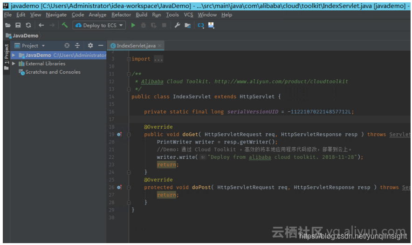Open Settings via the wrench icon
412x245 pixels.
(x=178, y=25)
